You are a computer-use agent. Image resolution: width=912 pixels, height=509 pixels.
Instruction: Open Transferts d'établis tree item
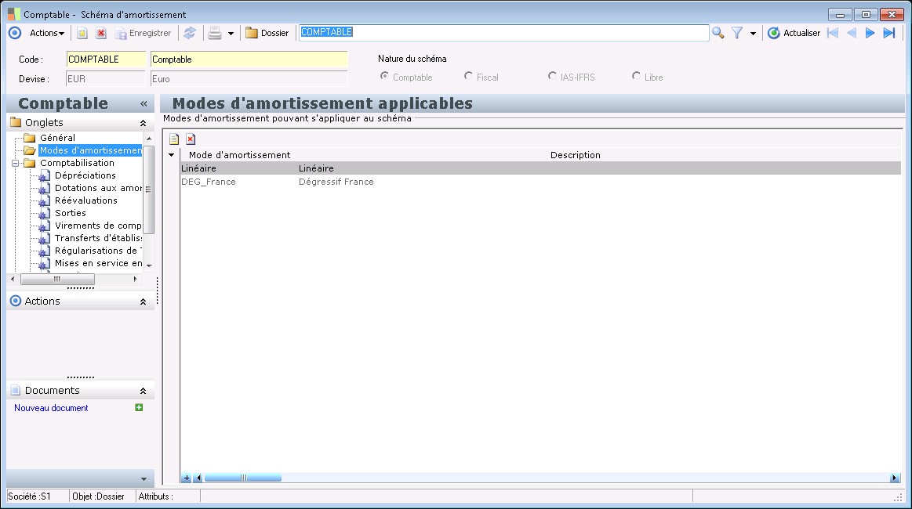(98, 238)
